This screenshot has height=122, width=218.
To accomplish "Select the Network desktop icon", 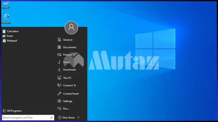I will click(6, 19).
